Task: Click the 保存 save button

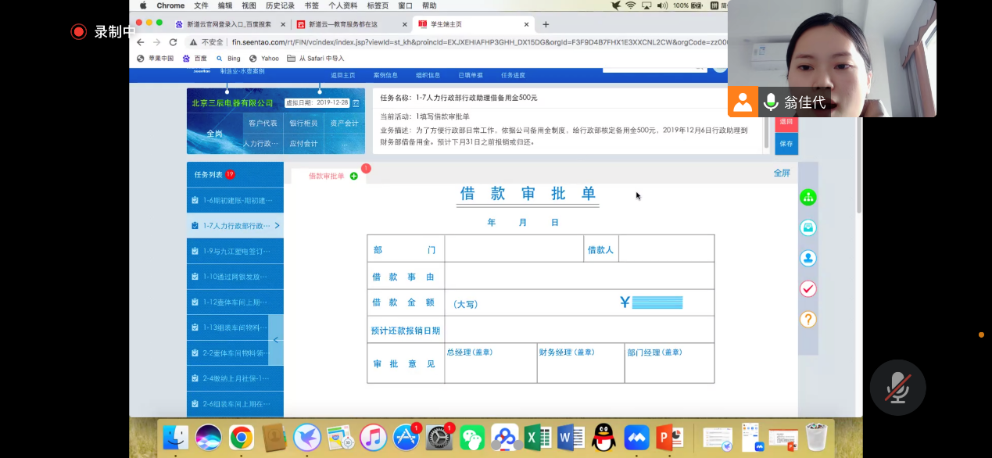Action: pos(786,144)
